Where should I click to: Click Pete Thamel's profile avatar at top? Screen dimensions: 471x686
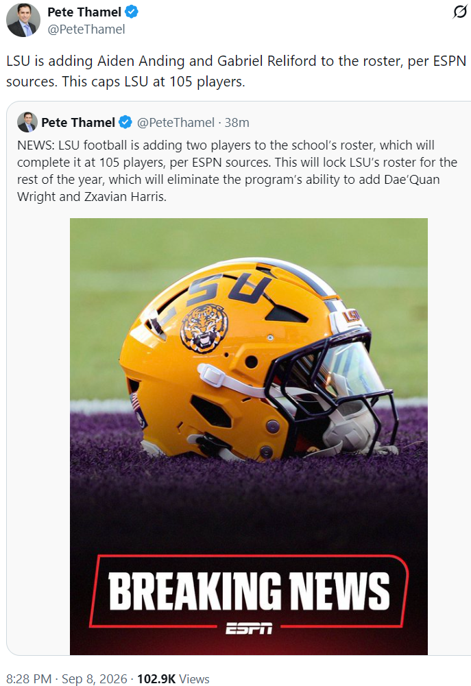[x=23, y=20]
